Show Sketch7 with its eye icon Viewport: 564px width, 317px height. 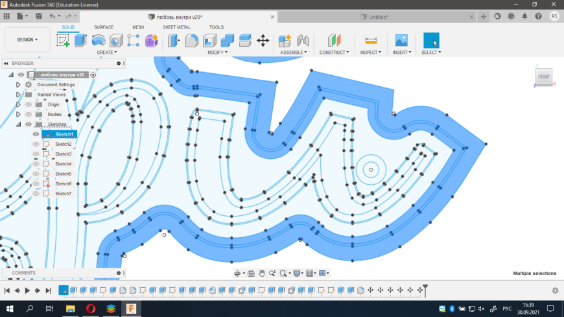[36, 194]
